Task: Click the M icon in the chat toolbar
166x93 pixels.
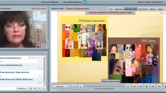Action: click(35, 88)
